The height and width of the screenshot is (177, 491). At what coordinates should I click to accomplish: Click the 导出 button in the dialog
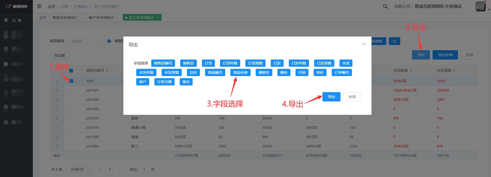[x=331, y=97]
